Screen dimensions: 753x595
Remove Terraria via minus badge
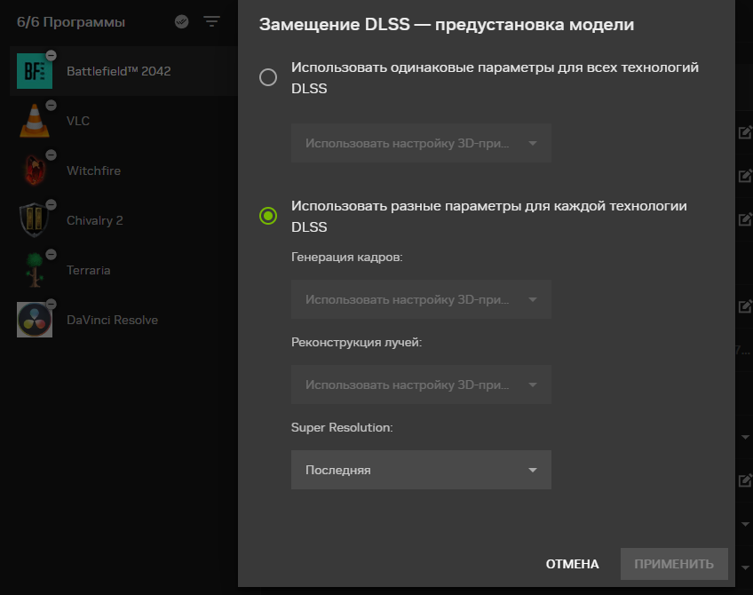51,255
